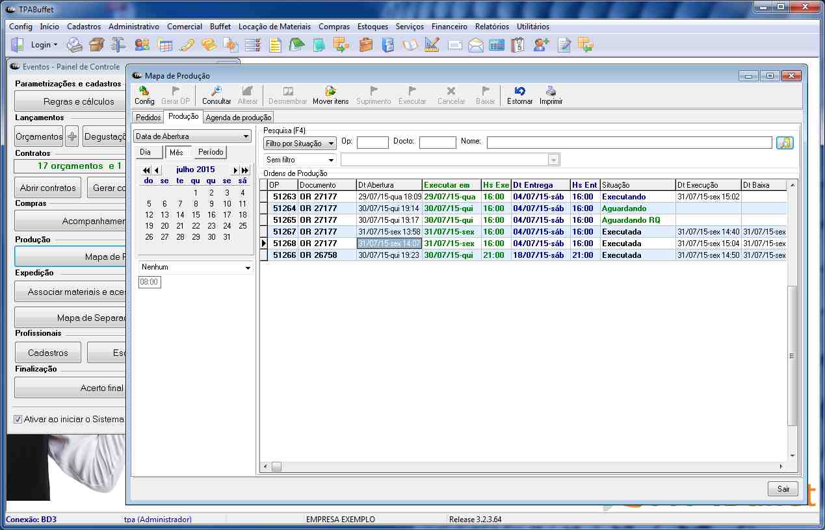The width and height of the screenshot is (825, 530).
Task: Open the Data de Abertura dropdown
Action: (x=192, y=136)
